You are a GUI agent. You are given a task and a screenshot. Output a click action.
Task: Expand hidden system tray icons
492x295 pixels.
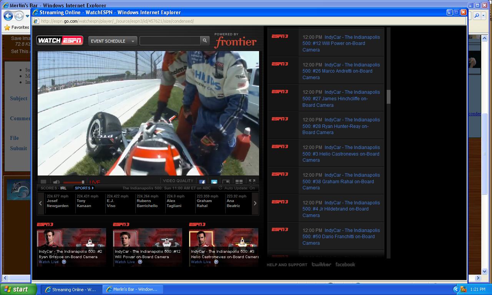coord(456,289)
